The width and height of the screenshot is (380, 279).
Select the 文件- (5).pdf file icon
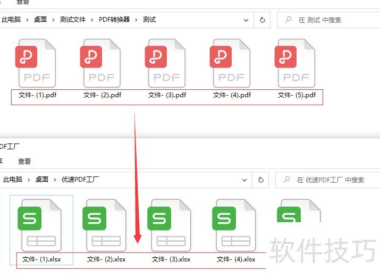click(x=294, y=63)
